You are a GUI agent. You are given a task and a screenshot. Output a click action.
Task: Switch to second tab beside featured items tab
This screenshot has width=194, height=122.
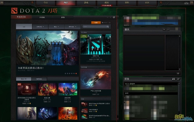41,79
